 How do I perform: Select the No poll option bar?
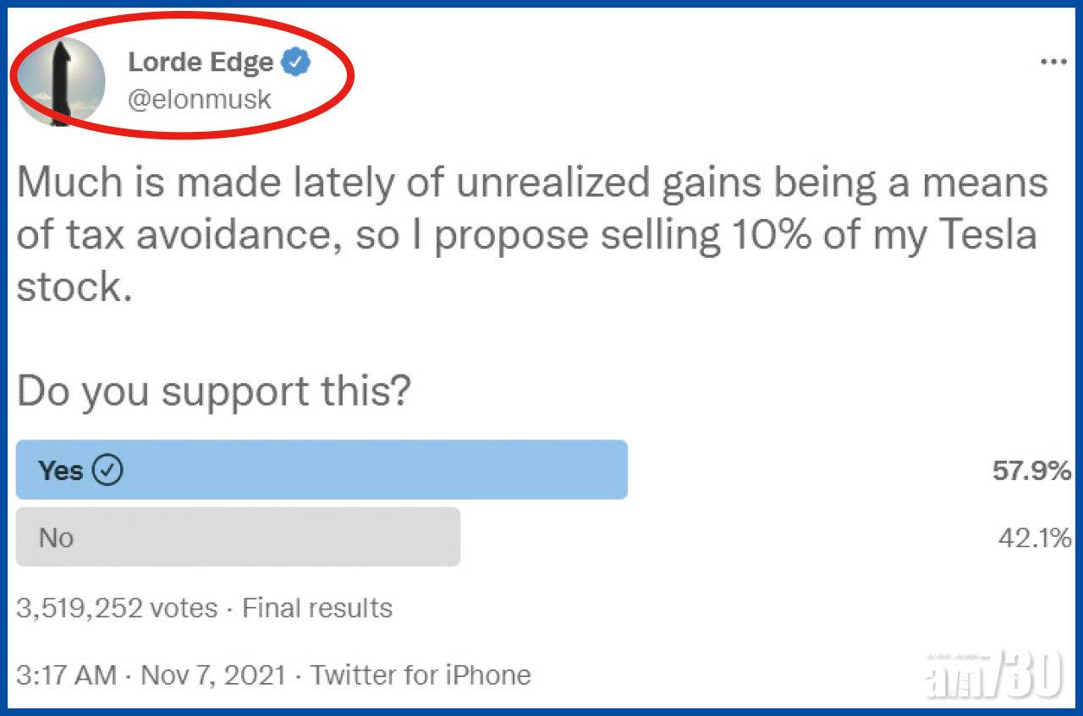(x=238, y=537)
